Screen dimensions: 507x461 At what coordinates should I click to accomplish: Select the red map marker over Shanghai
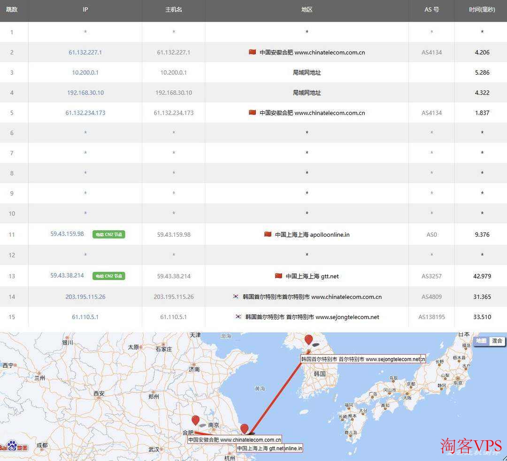(x=245, y=429)
